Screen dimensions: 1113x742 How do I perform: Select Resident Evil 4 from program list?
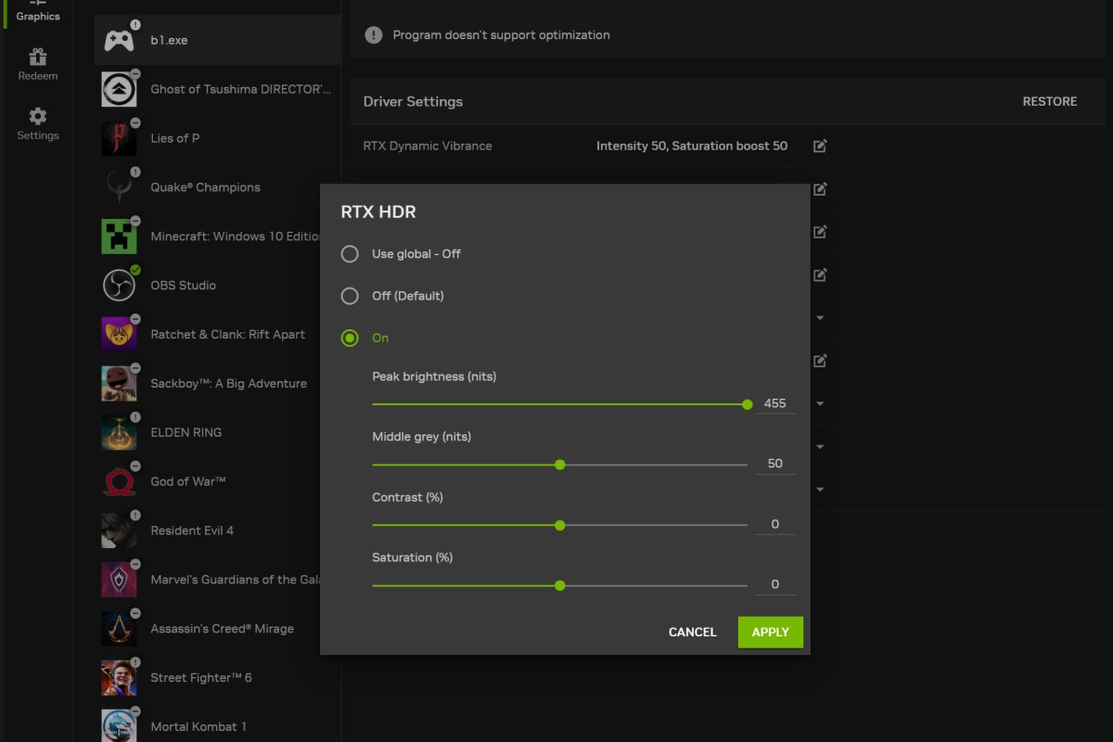point(192,531)
